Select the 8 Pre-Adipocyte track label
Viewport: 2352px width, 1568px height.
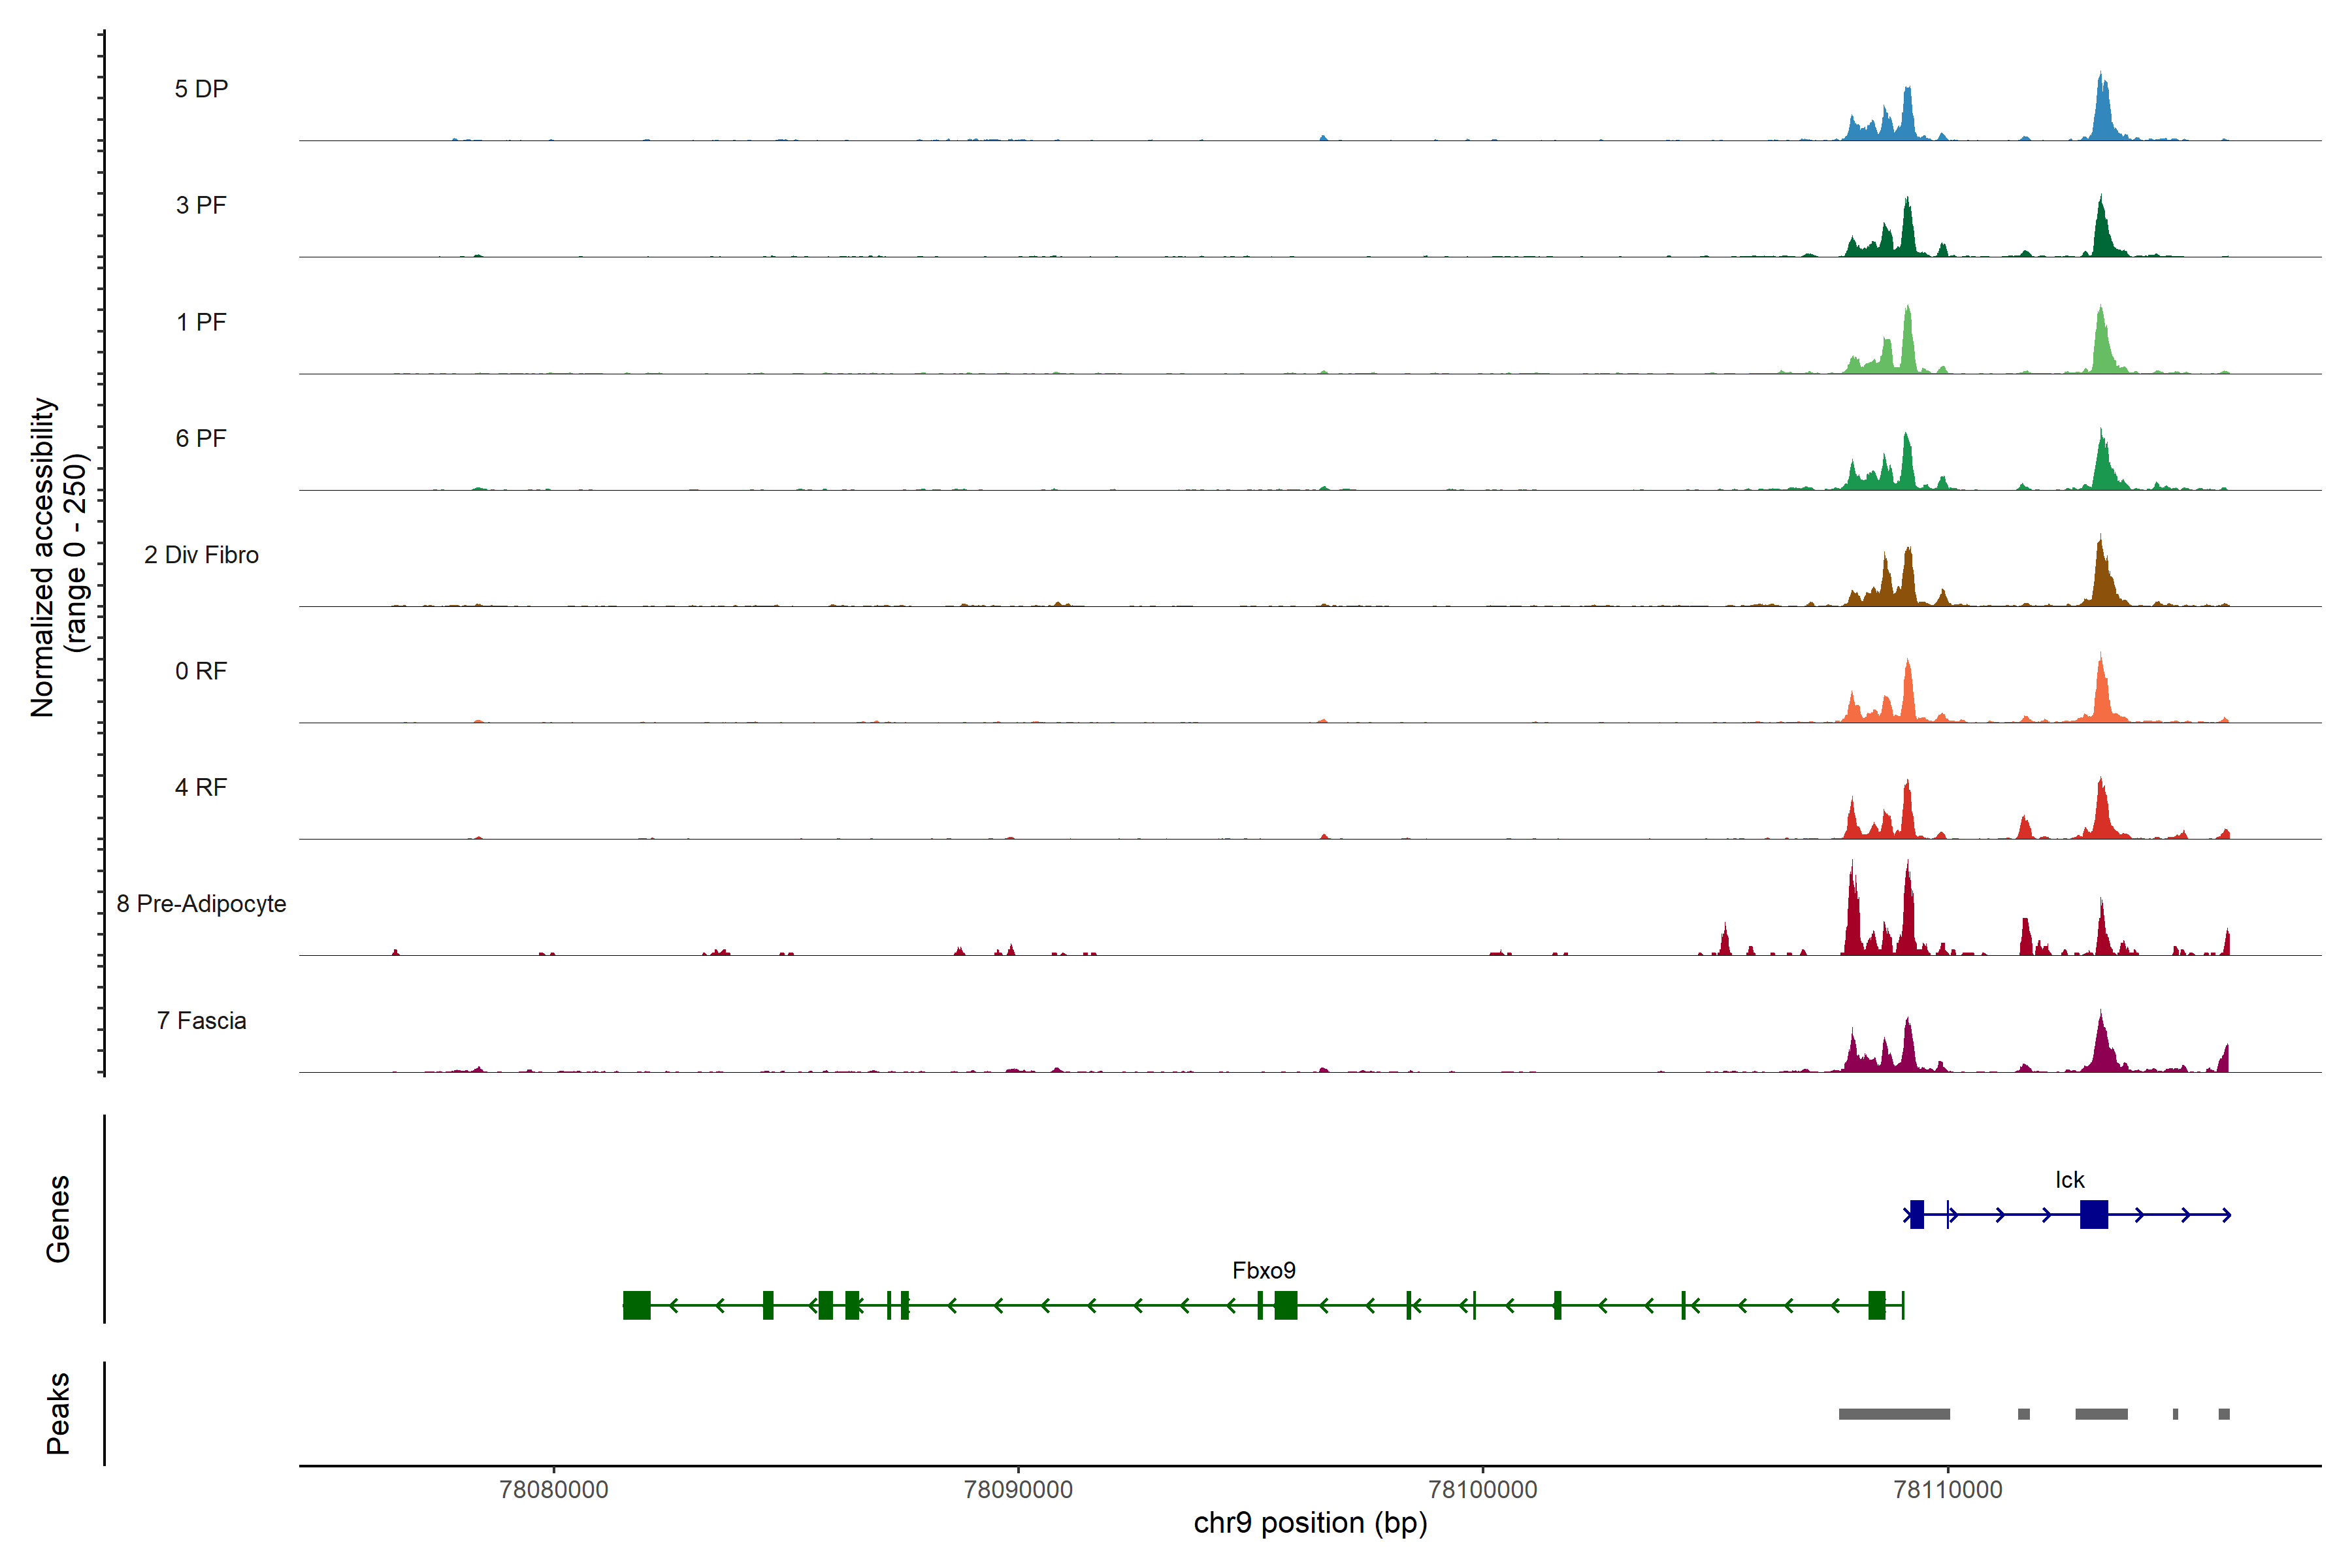click(x=201, y=904)
